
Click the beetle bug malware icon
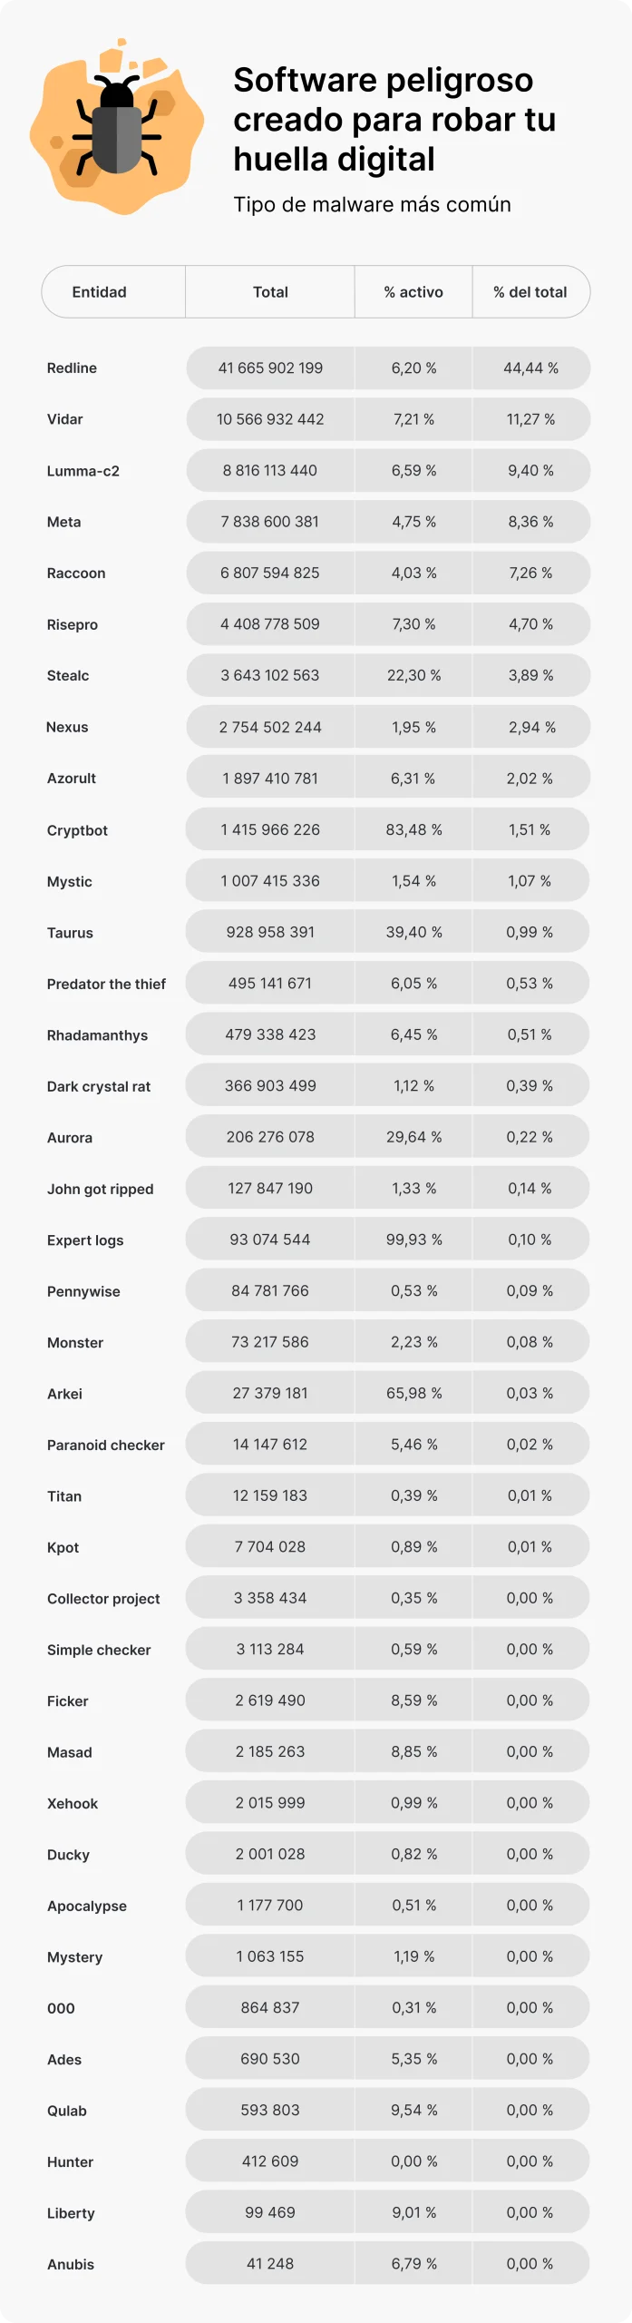(117, 126)
